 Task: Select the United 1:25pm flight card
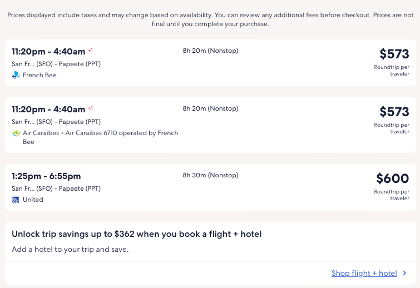210,187
